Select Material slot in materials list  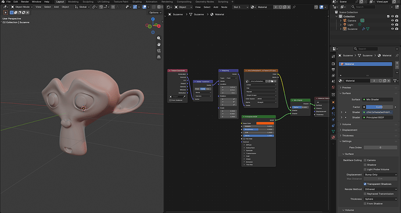[x=365, y=64]
